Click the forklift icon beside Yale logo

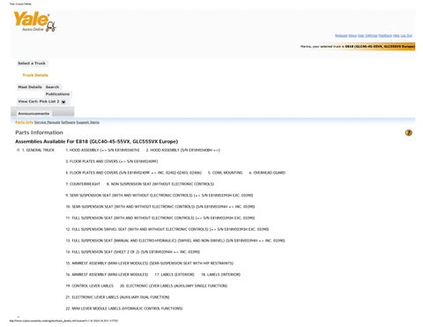[51, 26]
